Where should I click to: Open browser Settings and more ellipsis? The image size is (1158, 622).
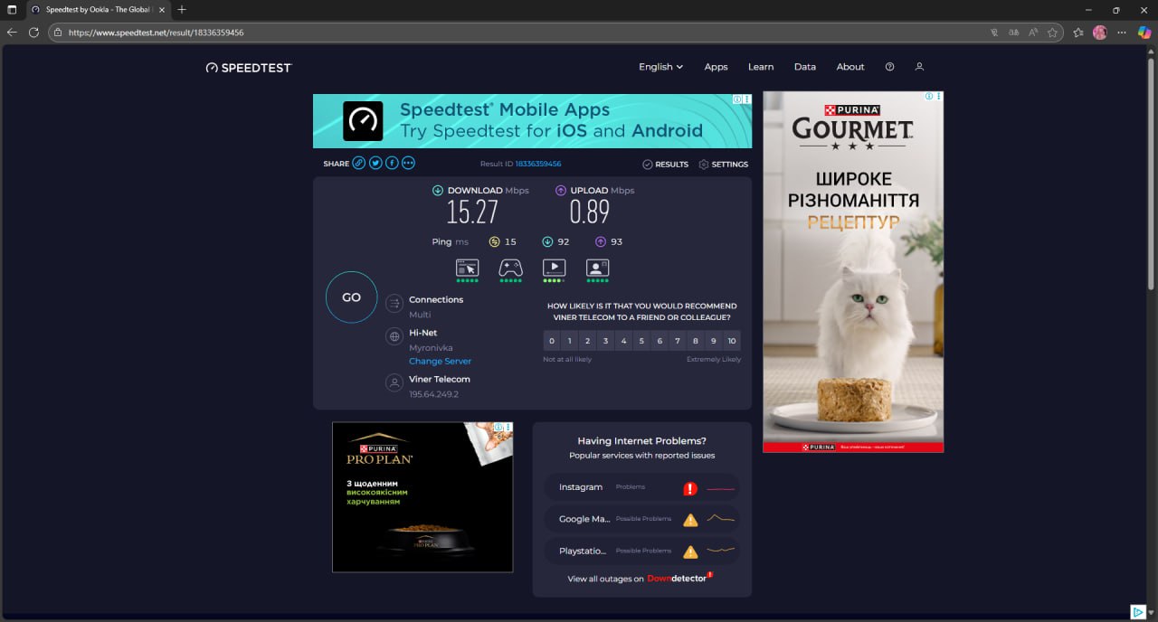(x=1123, y=32)
